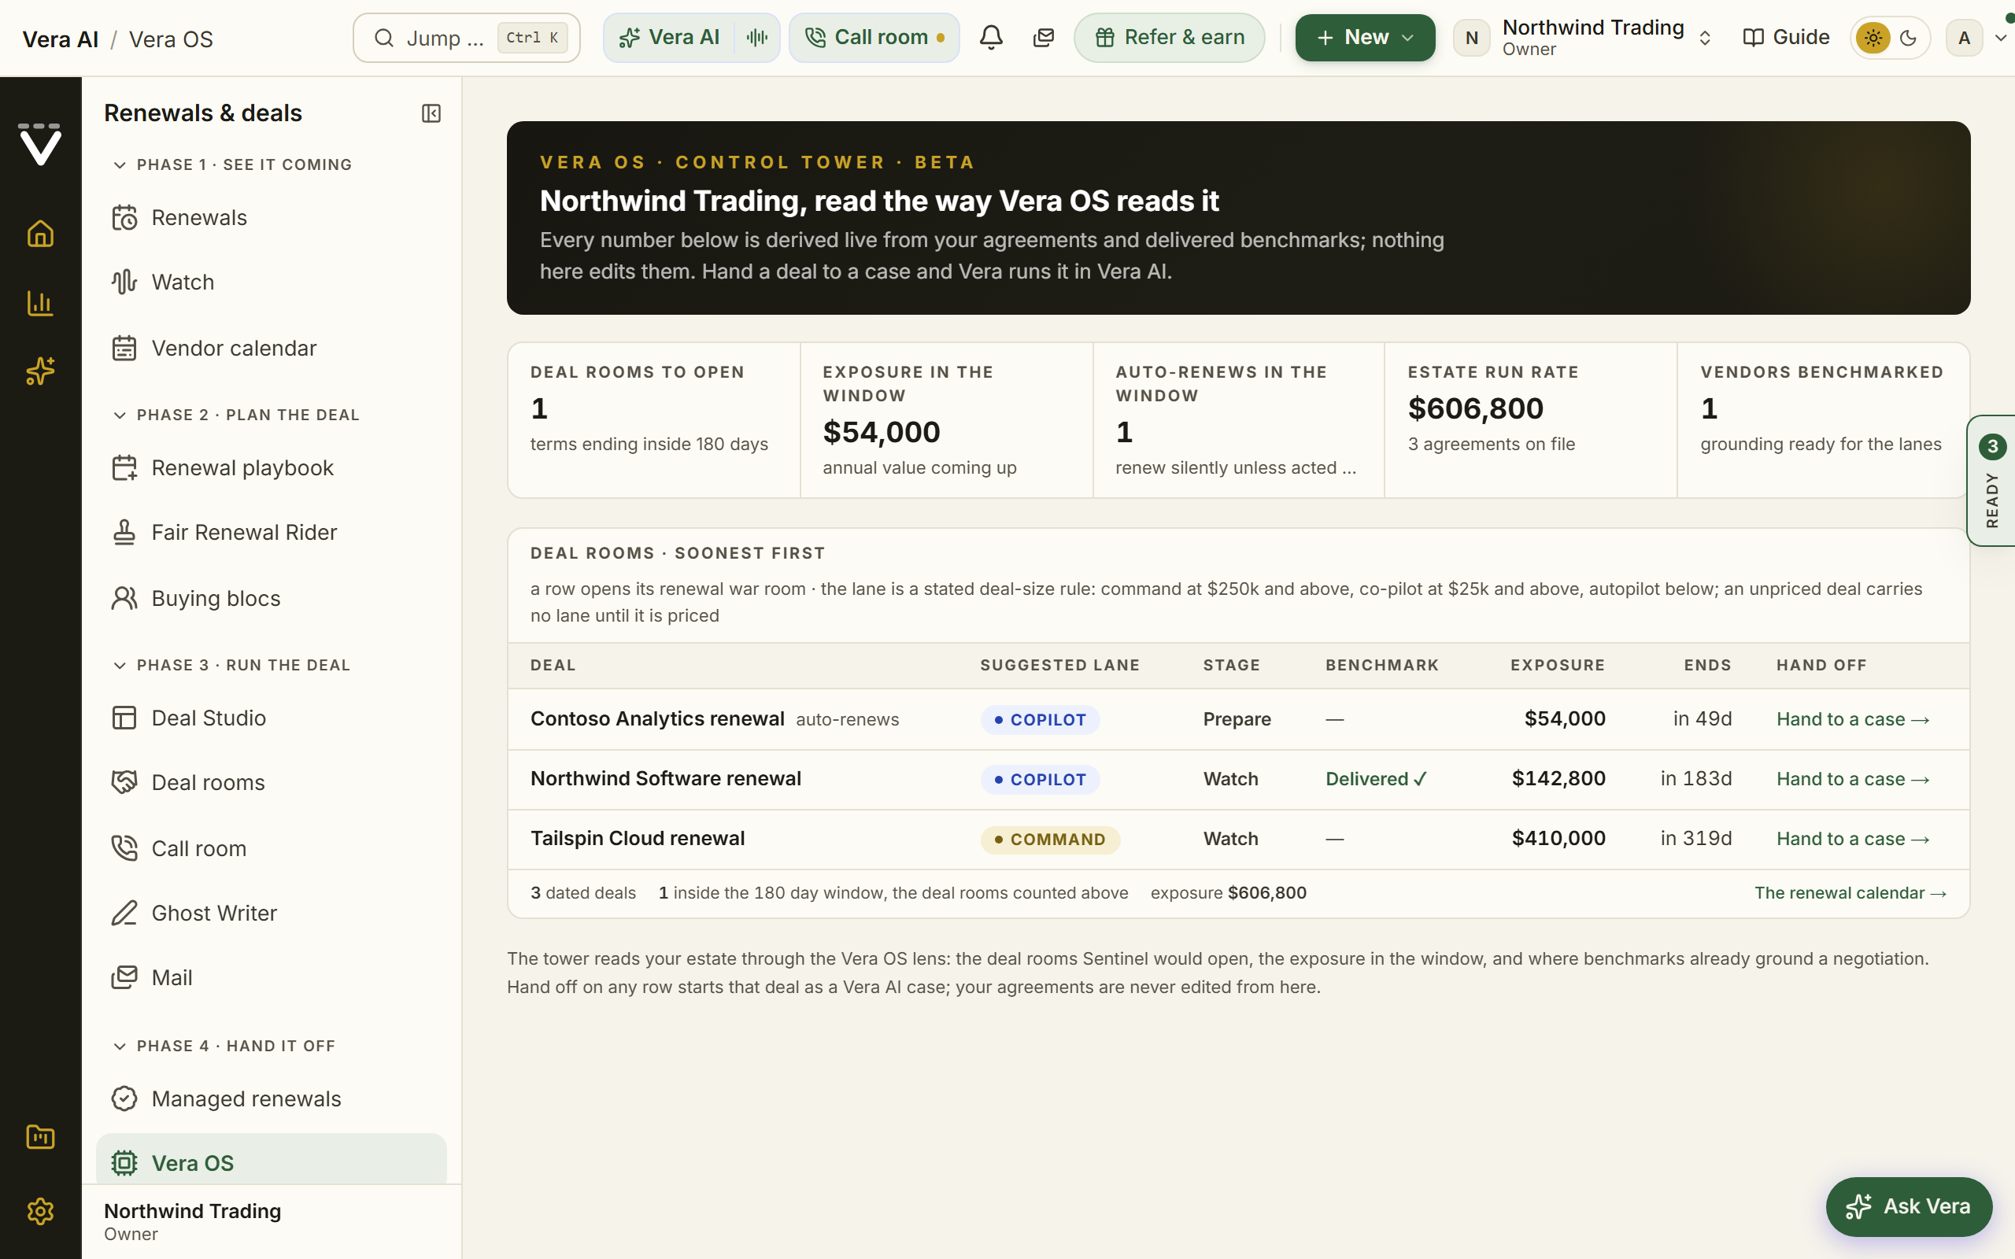Image resolution: width=2015 pixels, height=1259 pixels.
Task: Click the Vera OS chip icon in sidebar
Action: (124, 1163)
